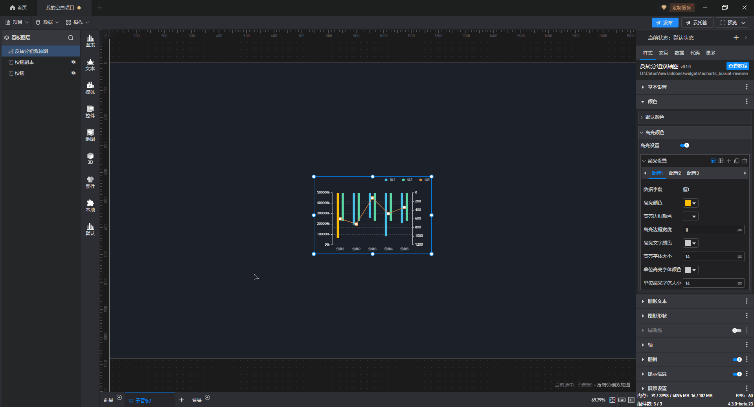754x407 pixels.
Task: Add a highlight config with plus icon
Action: (x=729, y=161)
